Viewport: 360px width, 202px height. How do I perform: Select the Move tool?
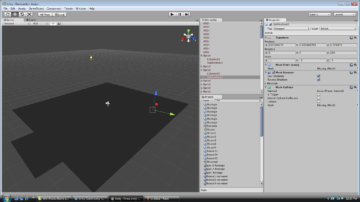15,14
